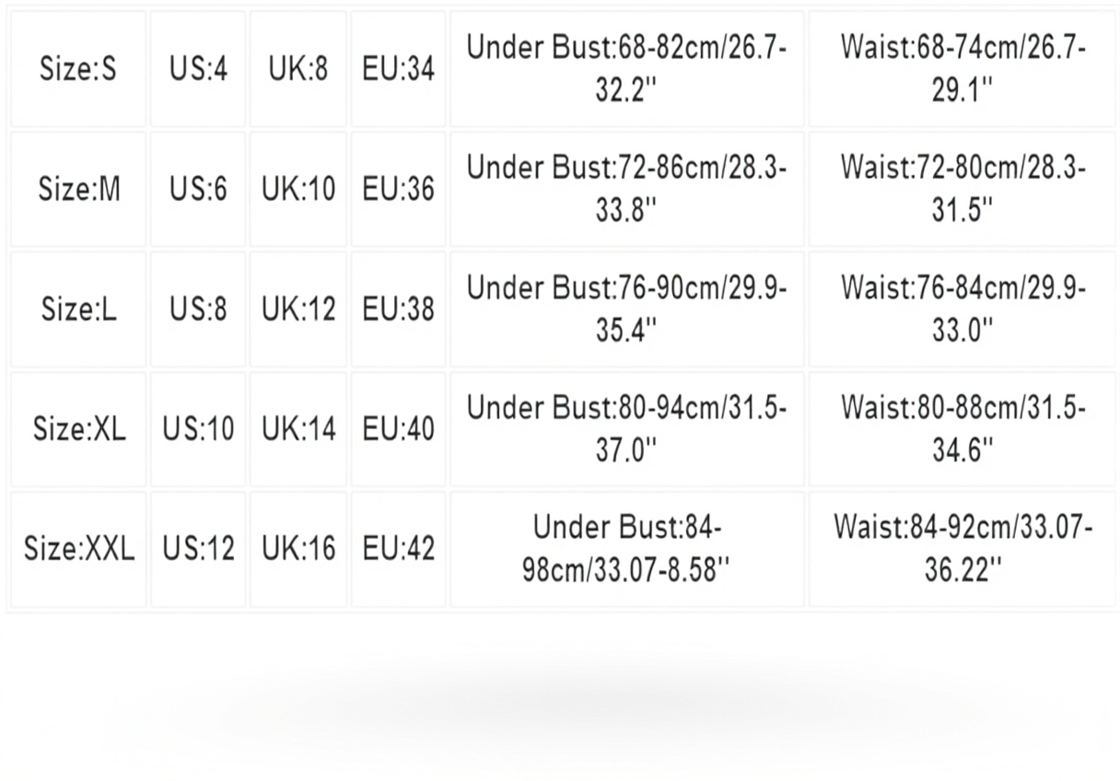Viewport: 1120px width, 781px height.
Task: Select the EU:40 cell
Action: coord(398,429)
